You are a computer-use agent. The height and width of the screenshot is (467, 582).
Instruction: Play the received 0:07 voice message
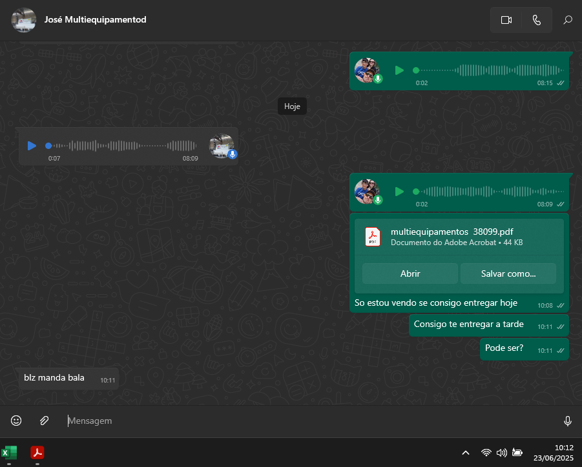(32, 146)
